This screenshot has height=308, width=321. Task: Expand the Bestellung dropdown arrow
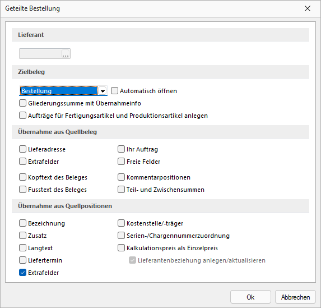tap(103, 91)
